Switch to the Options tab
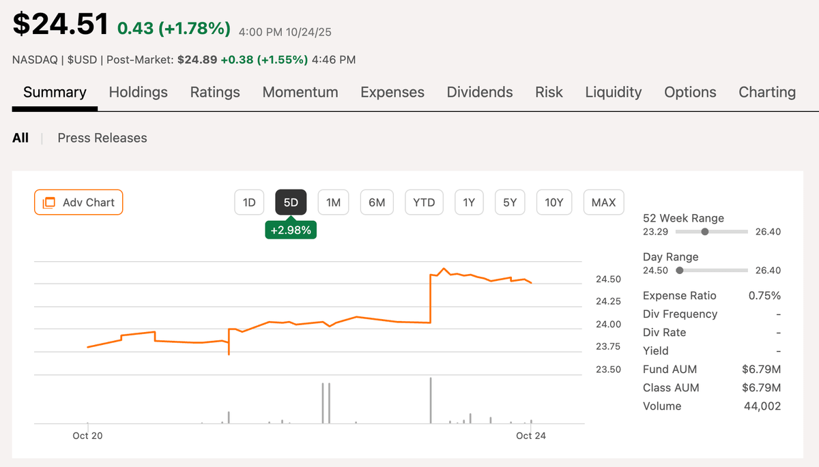Viewport: 819px width, 467px height. [x=690, y=92]
